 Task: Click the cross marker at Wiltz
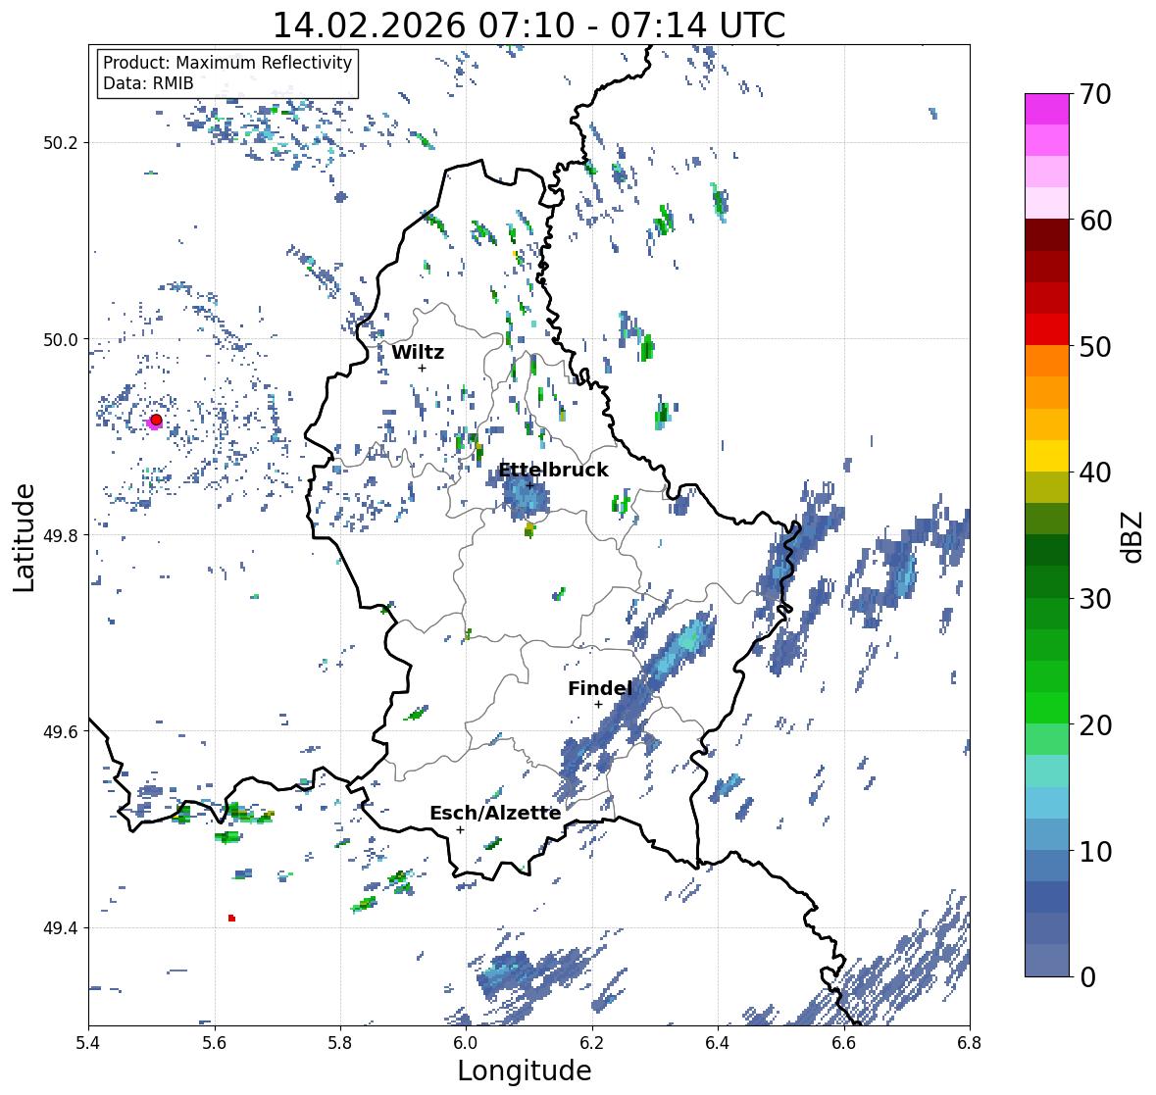(422, 369)
